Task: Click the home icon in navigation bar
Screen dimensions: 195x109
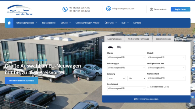Action: pyautogui.click(x=9, y=23)
